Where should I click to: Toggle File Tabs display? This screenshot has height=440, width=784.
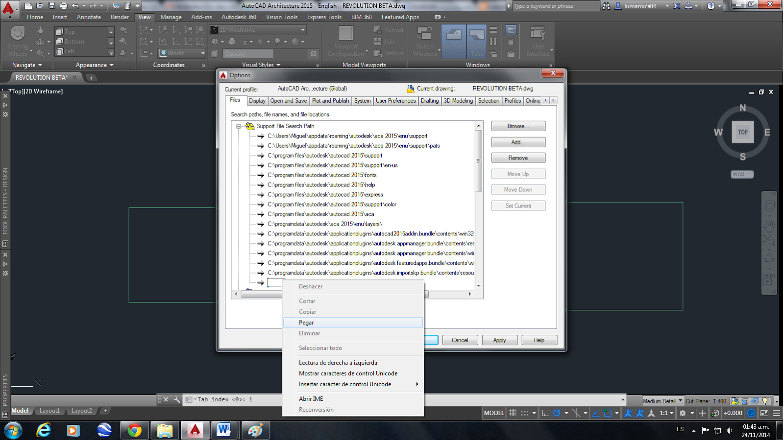pyautogui.click(x=454, y=41)
